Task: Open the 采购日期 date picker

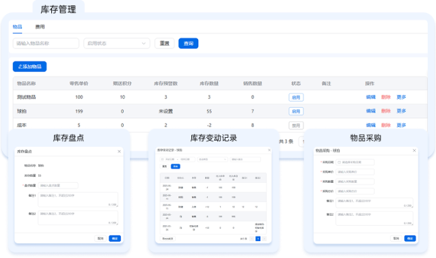Action: 355,162
